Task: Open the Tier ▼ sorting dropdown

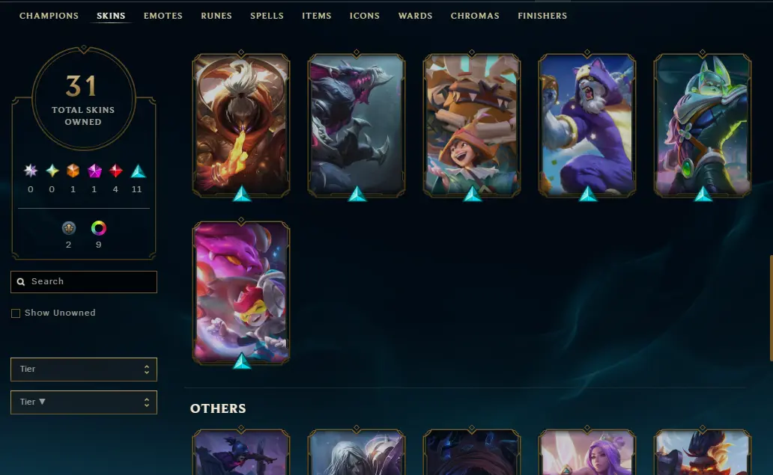Action: [x=84, y=402]
